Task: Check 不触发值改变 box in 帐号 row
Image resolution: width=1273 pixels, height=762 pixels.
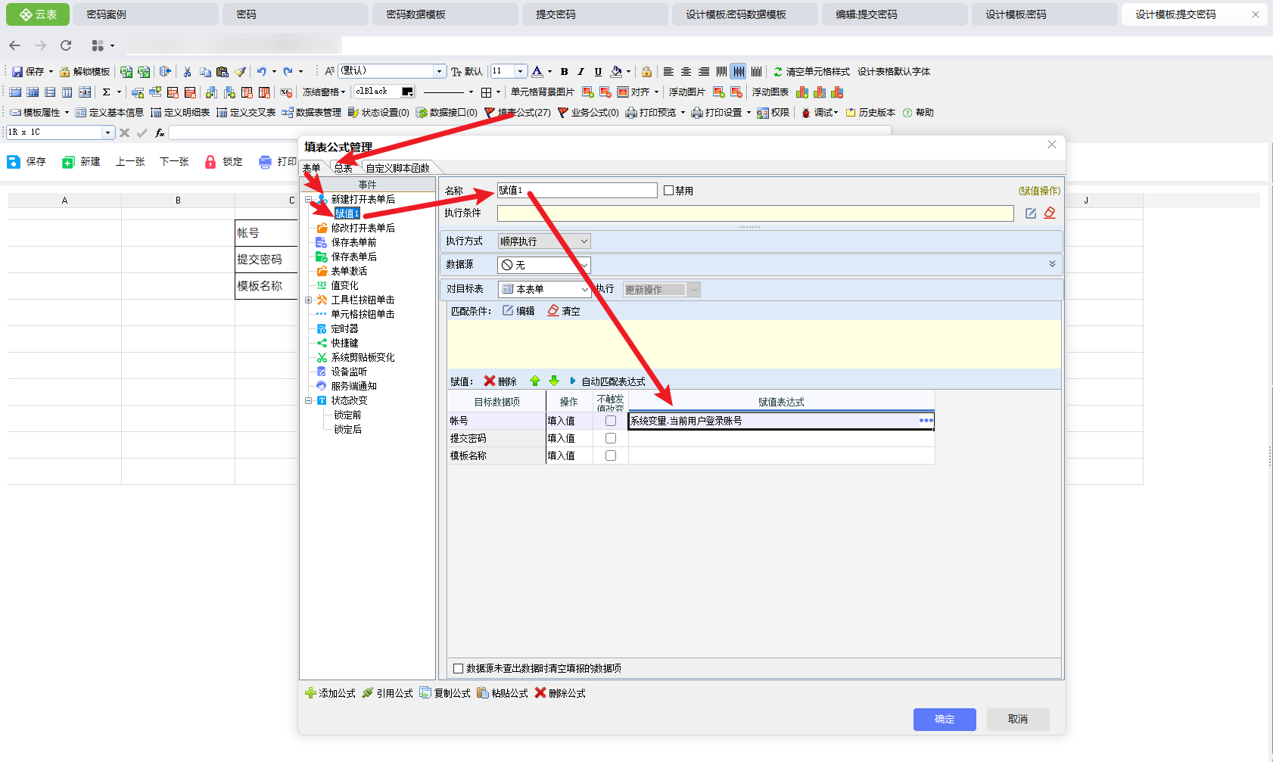Action: point(611,421)
